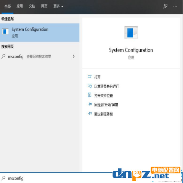Click the magnifier icon beside msconfig web result
Viewport: 183px width, 183px height.
click(x=3, y=56)
